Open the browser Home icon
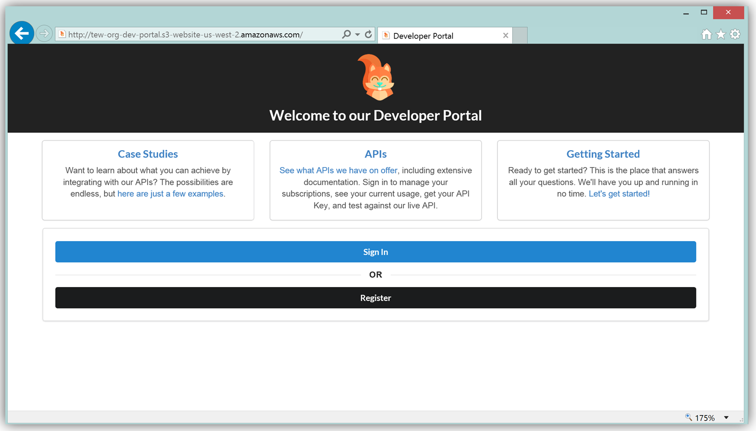Viewport: 756px width, 431px height. tap(706, 34)
